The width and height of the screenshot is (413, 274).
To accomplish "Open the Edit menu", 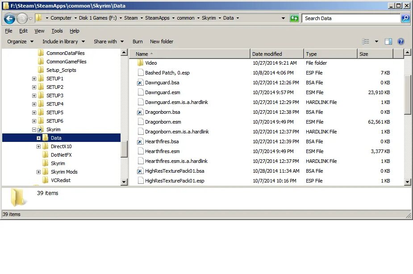I will [x=23, y=31].
